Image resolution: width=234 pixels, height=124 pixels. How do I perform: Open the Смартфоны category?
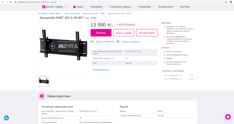96,7
